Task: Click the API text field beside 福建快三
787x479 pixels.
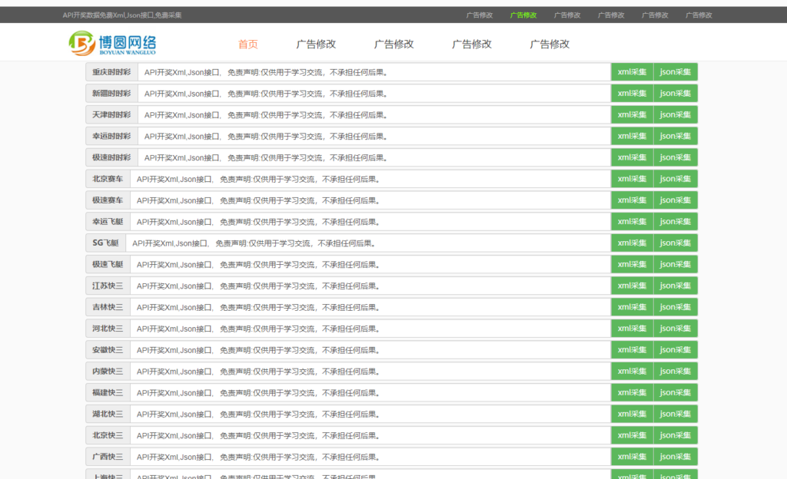Action: (x=370, y=392)
